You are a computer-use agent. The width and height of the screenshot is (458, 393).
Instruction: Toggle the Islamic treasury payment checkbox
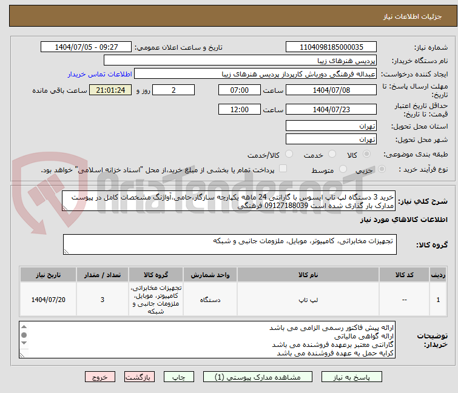click(283, 169)
